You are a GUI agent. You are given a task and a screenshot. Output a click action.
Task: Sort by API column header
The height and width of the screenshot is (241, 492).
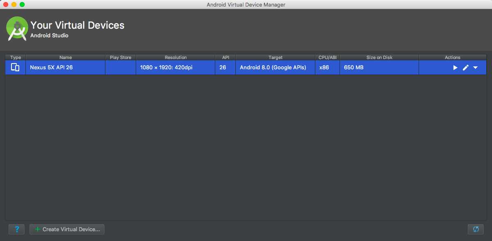click(225, 57)
